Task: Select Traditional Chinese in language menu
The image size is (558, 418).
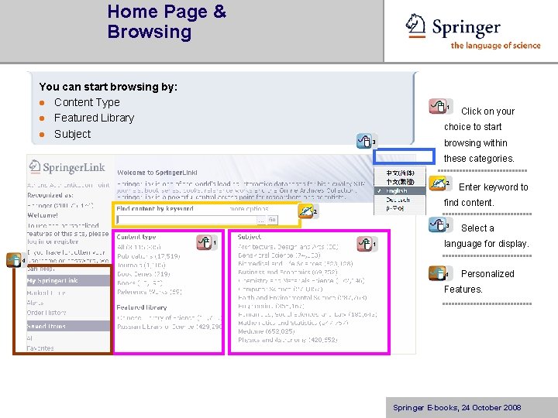Action: (400, 182)
